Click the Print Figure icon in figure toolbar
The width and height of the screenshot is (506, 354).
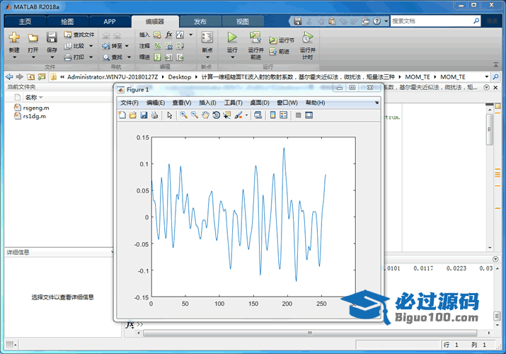[154, 115]
